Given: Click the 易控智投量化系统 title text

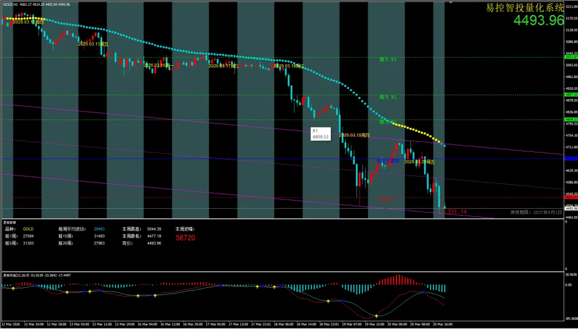Looking at the screenshot, I should 525,7.
